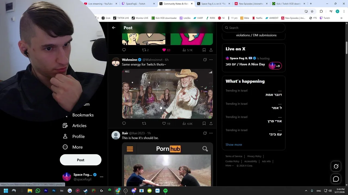Open Cookie Policy link
Screen dimensions: 348x195
pyautogui.click(x=232, y=161)
